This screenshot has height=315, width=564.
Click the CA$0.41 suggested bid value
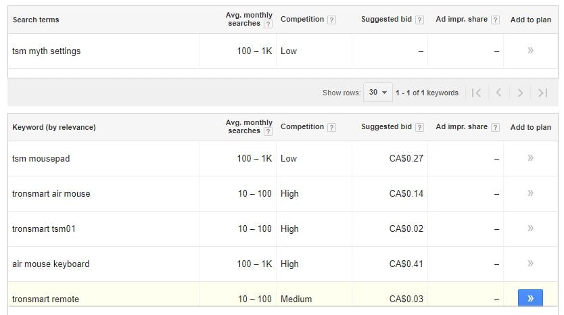point(406,264)
